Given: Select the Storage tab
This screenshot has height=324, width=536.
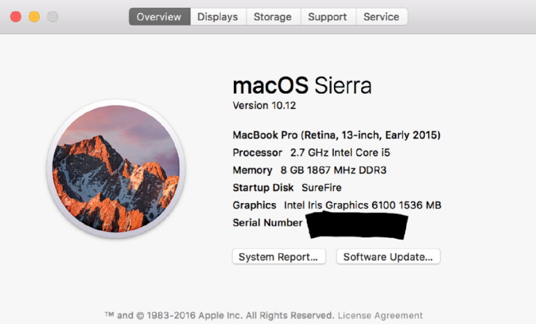Looking at the screenshot, I should 272,17.
